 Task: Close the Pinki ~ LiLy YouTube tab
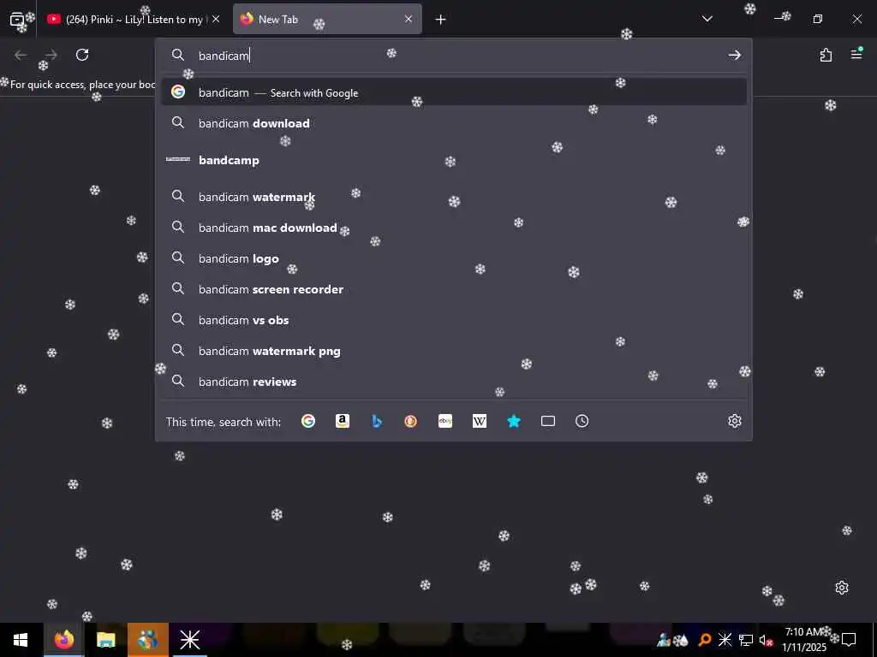(x=216, y=20)
